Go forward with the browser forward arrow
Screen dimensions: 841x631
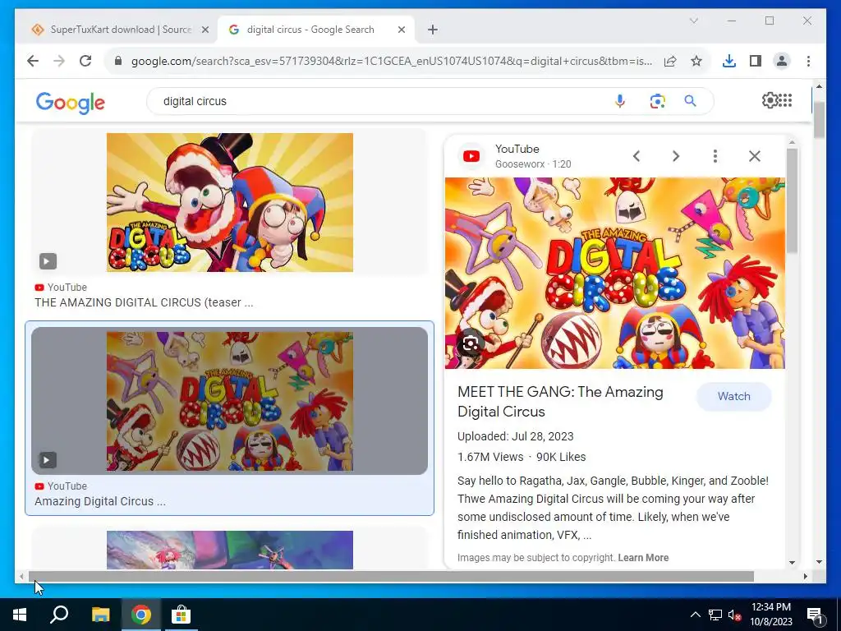click(x=59, y=61)
